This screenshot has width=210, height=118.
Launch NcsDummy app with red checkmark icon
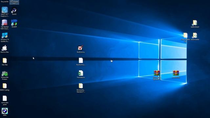pyautogui.click(x=81, y=49)
